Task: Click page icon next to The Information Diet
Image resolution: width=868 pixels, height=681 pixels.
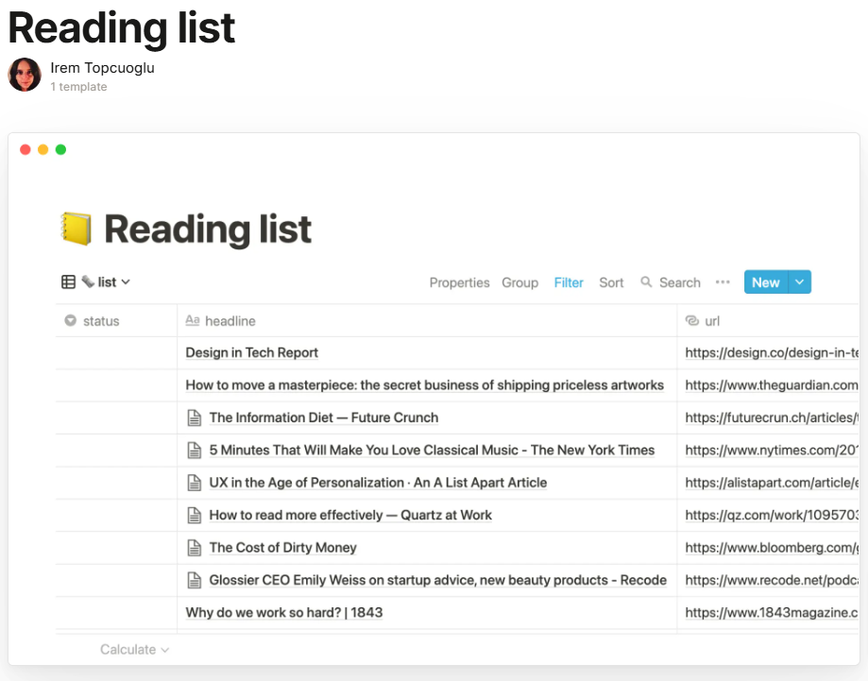Action: point(195,417)
